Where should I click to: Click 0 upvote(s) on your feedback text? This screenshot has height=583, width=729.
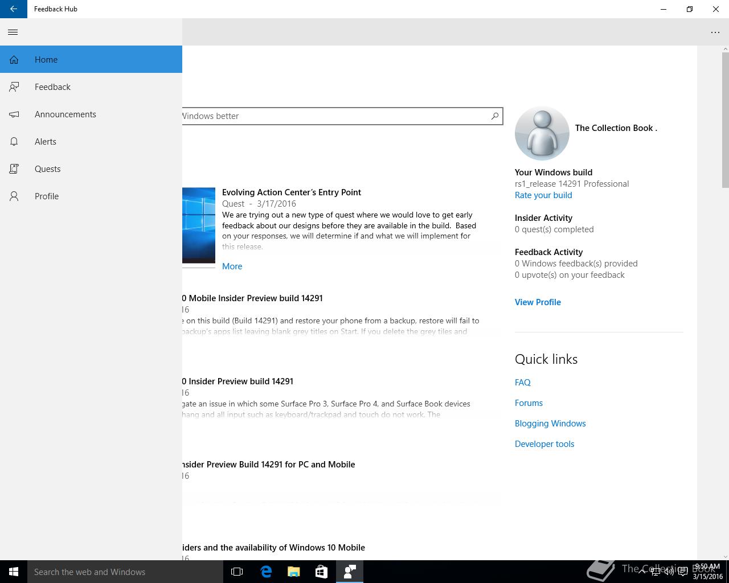(x=570, y=275)
